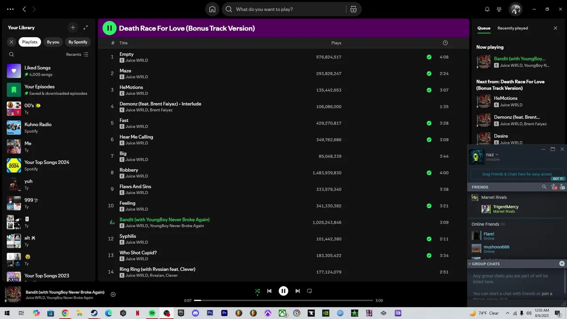
Task: Pause playback in the bottom player bar
Action: click(283, 291)
